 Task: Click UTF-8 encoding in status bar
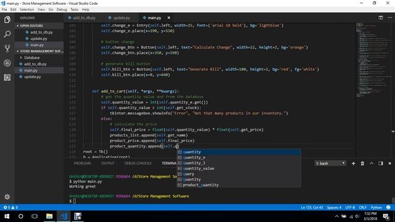click(350, 207)
